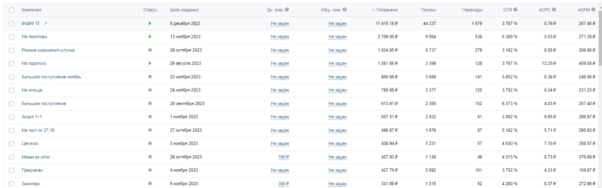Click the help icon next to eCPC header
This screenshot has width=602, height=188.
555,10
